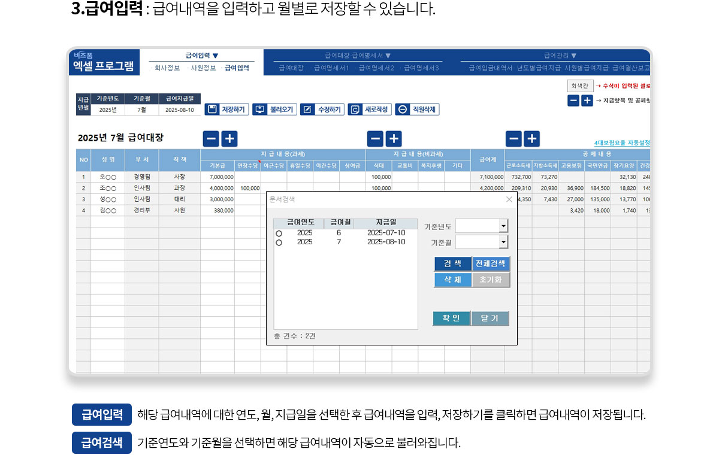Click the 확인 button in the dialog

click(451, 319)
